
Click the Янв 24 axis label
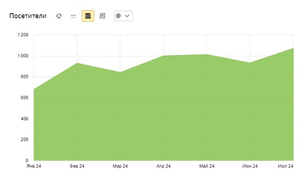34,166
